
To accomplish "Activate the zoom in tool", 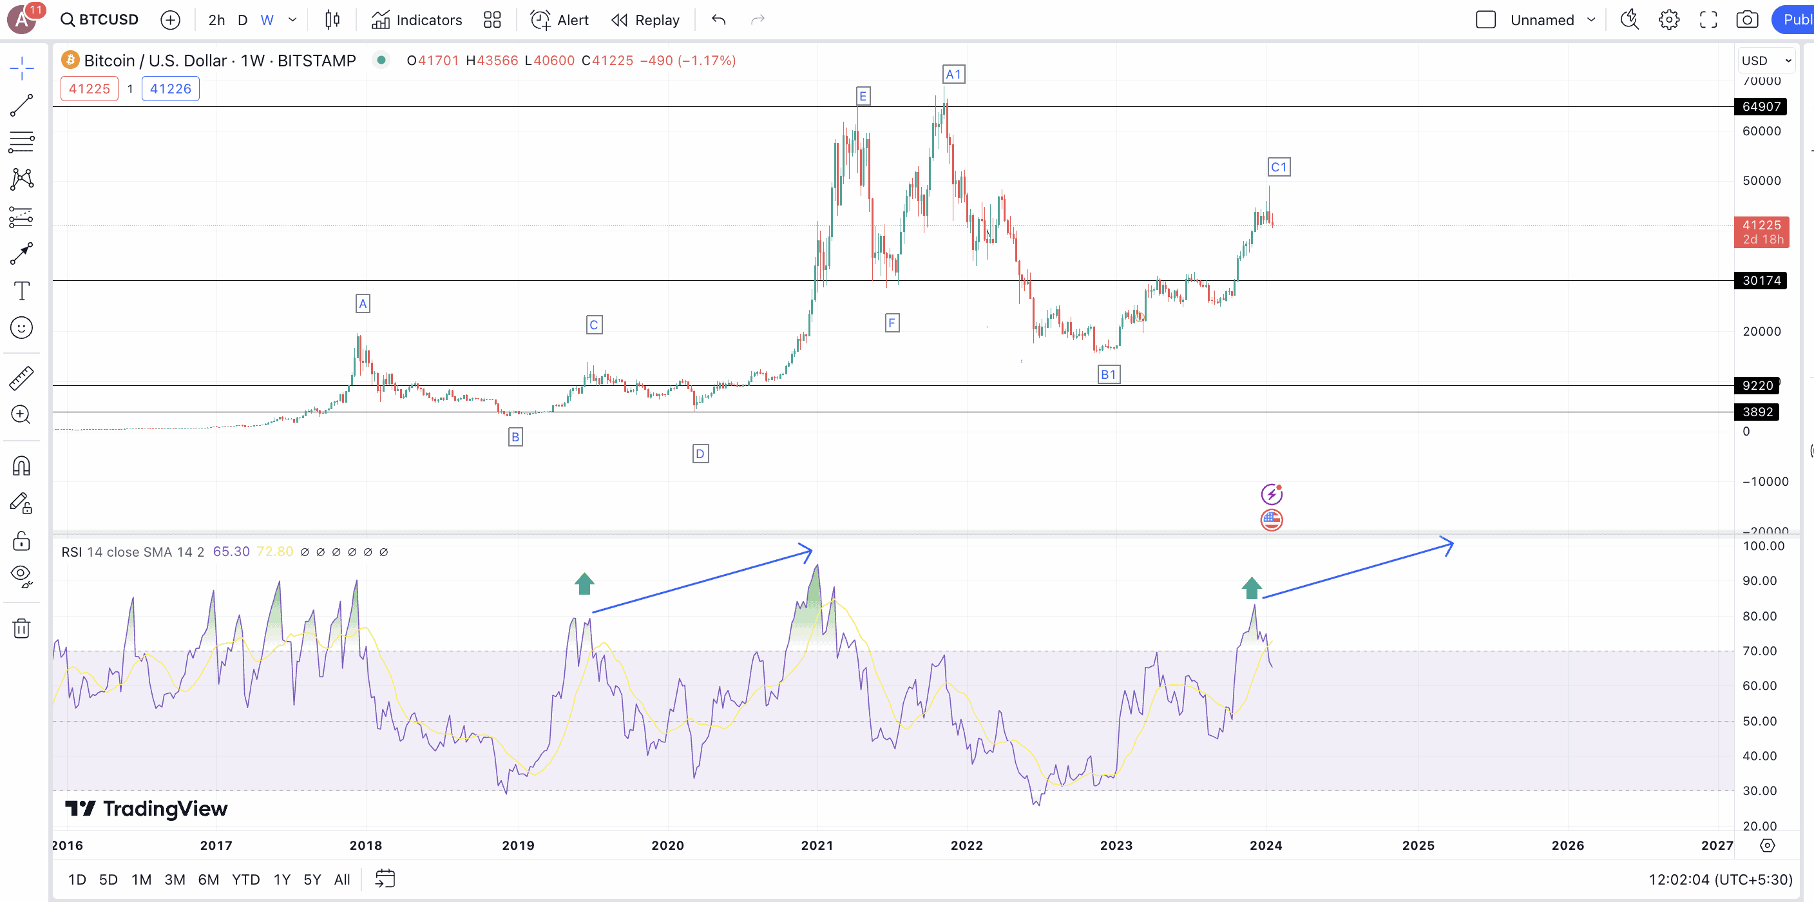I will pyautogui.click(x=21, y=415).
